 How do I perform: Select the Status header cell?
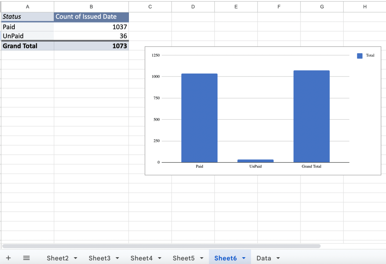pyautogui.click(x=27, y=17)
